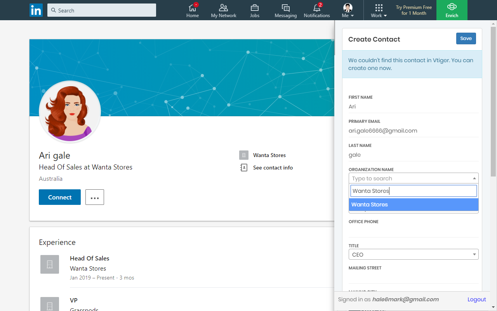Go to the Jobs briefcase icon
The height and width of the screenshot is (311, 497).
point(255,8)
